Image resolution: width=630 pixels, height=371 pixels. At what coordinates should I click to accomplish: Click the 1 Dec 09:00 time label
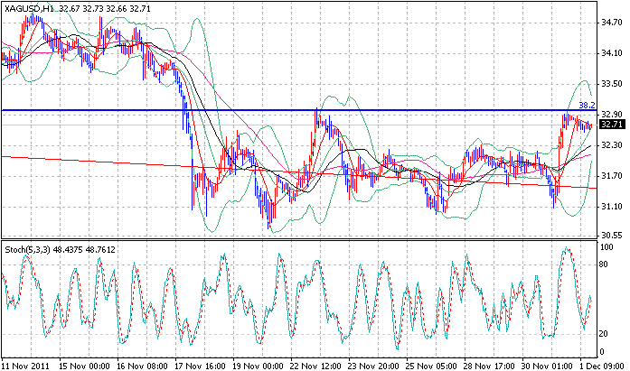tap(601, 366)
